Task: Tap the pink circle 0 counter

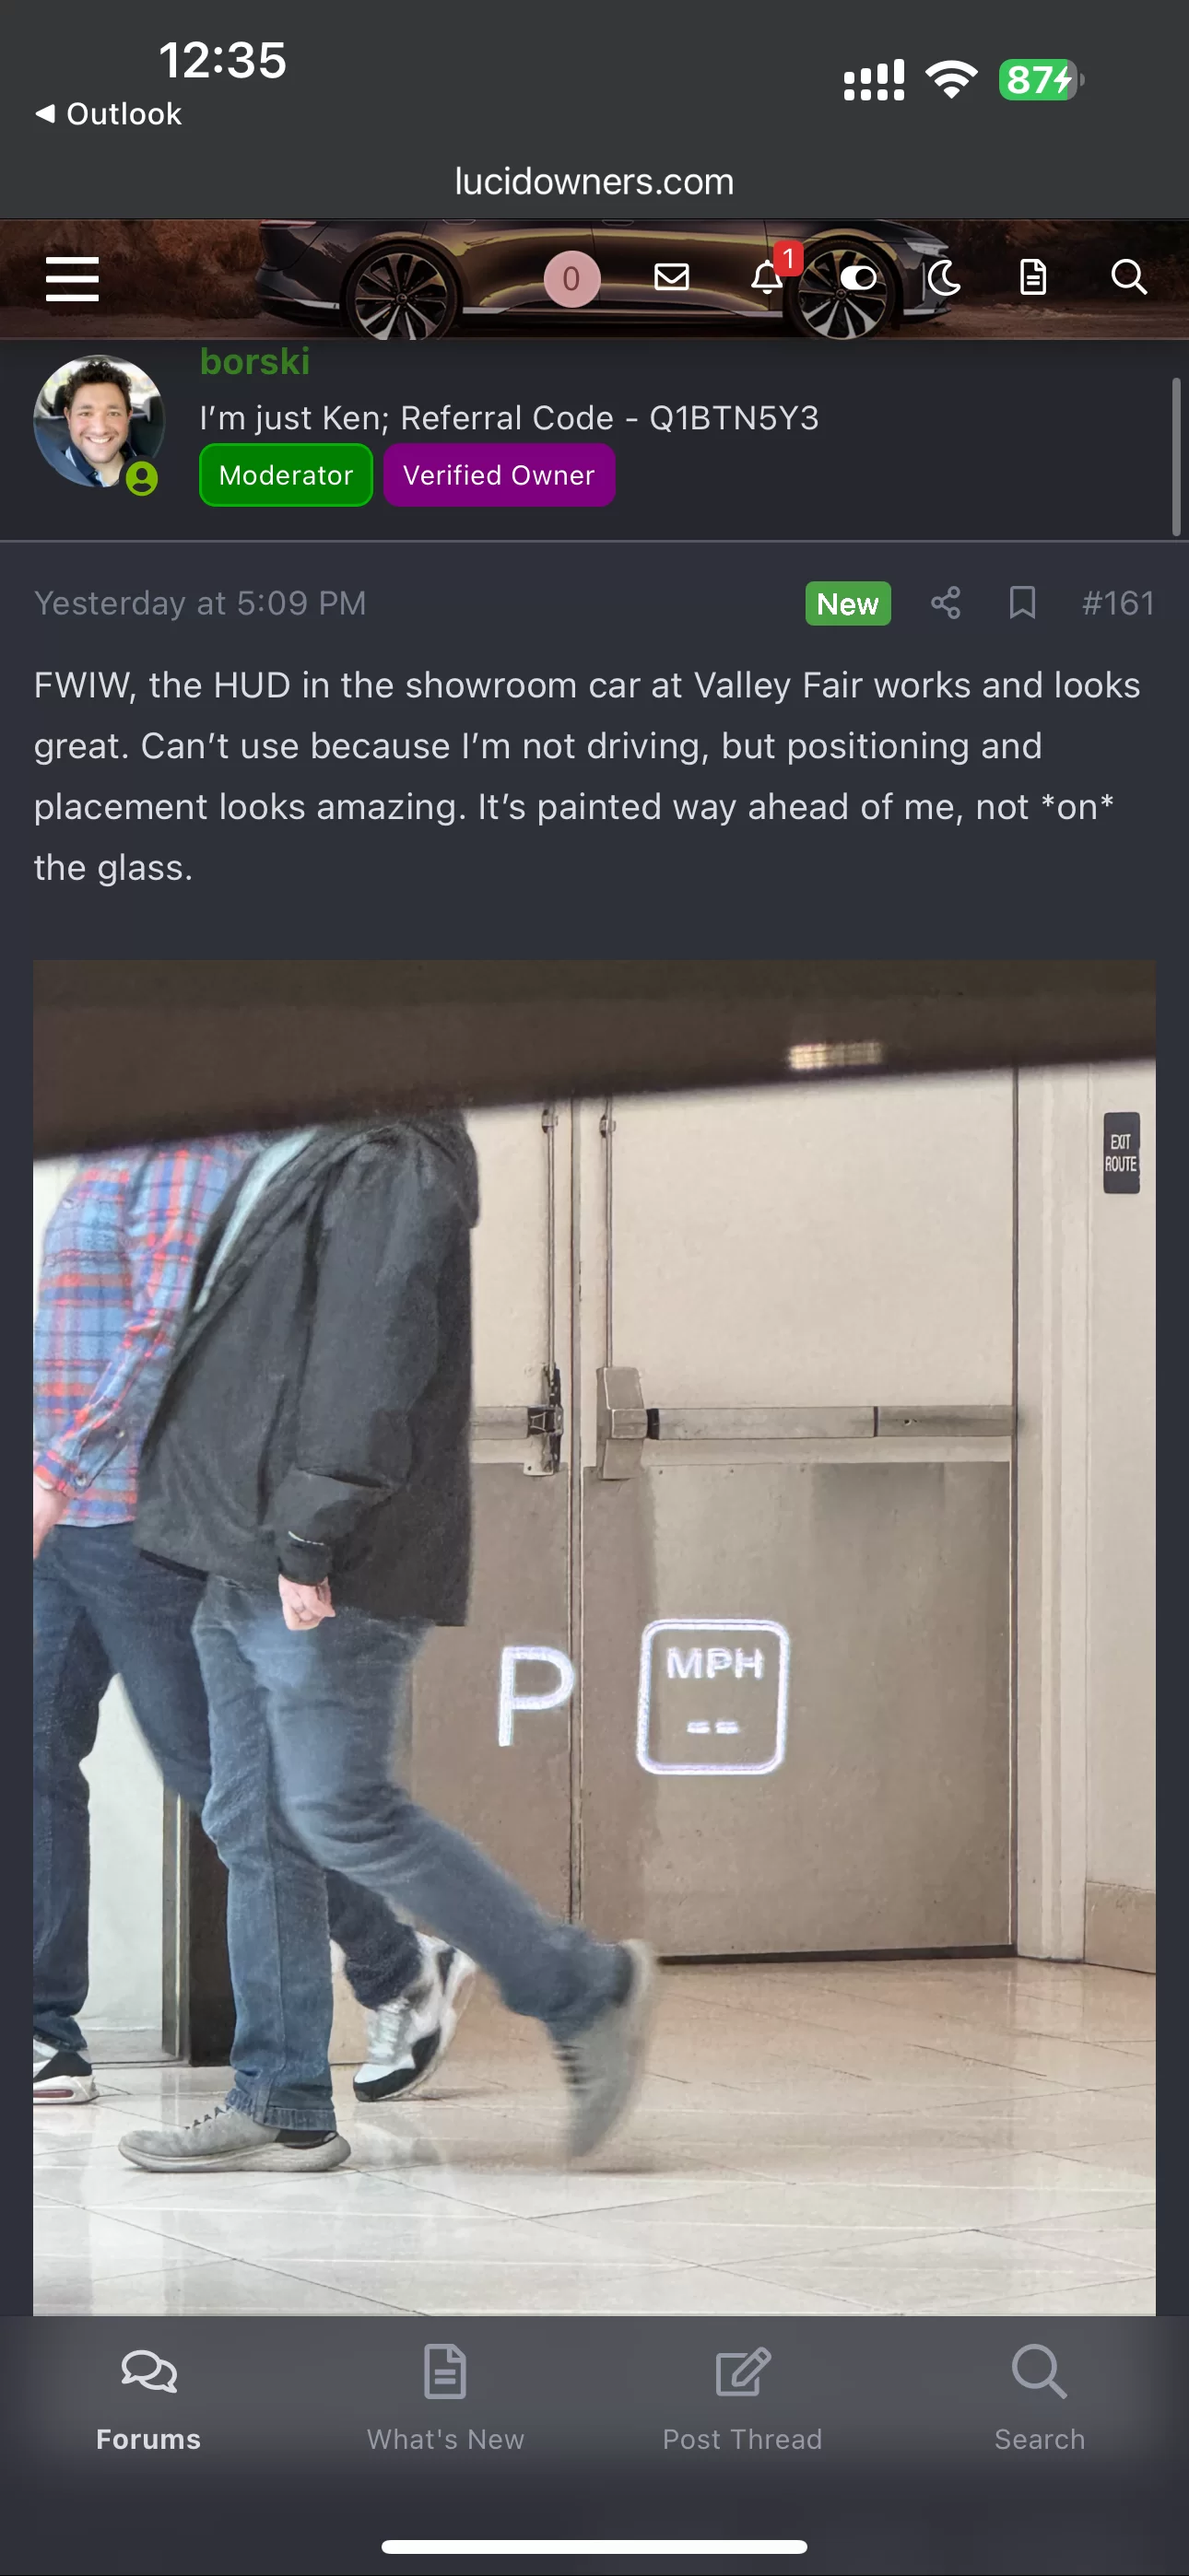Action: [571, 278]
